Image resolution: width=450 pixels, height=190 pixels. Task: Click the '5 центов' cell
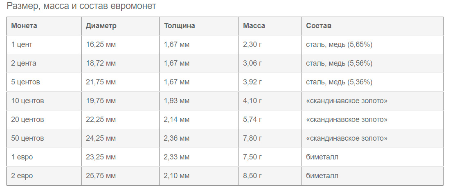[x=26, y=82]
